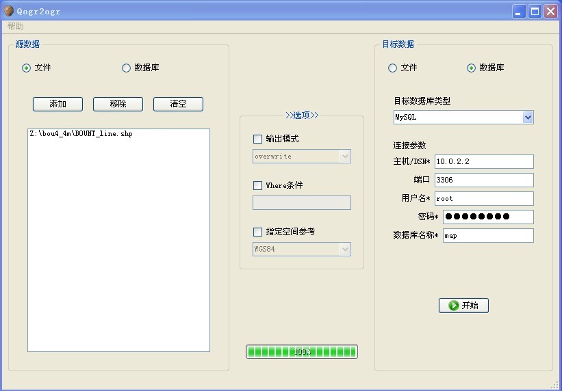Viewport: 562px width, 391px height.
Task: Click the 端口 field showing 3306
Action: (484, 180)
